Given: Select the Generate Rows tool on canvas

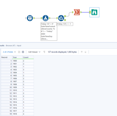Looking at the screenshot, I should point(30,18).
